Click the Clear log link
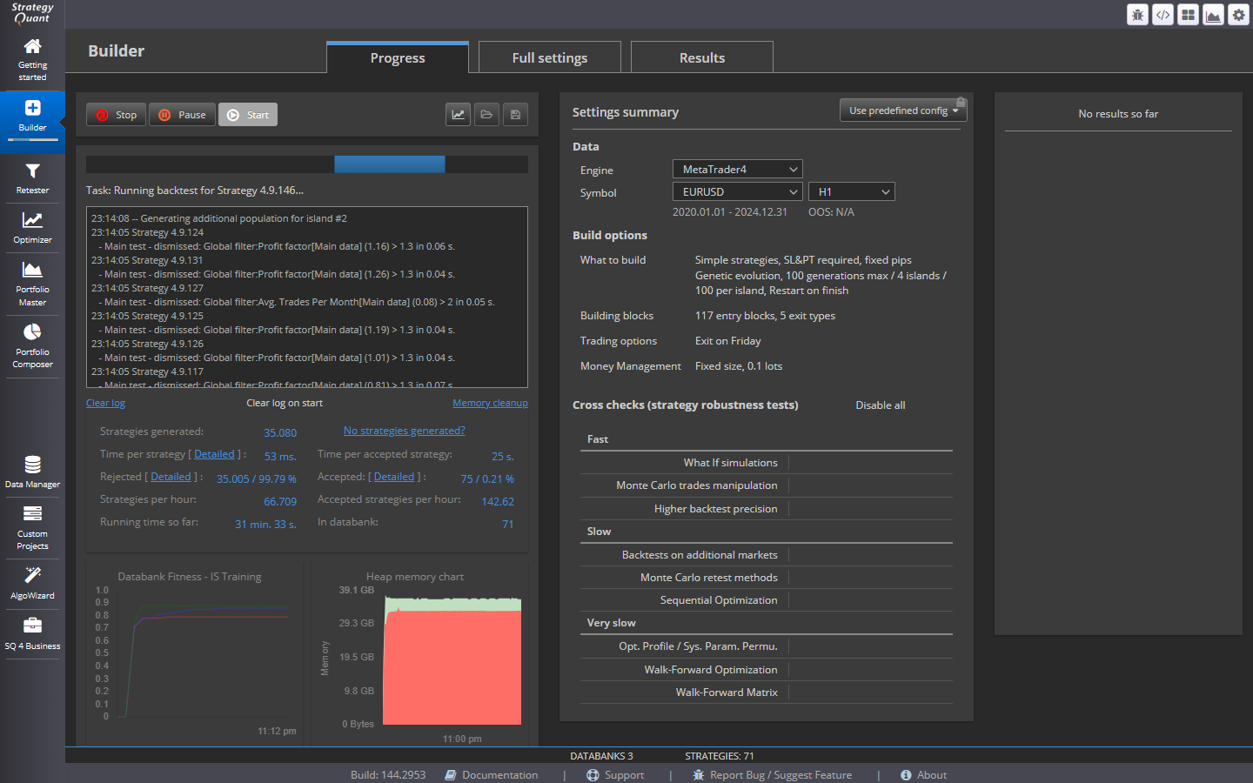The height and width of the screenshot is (783, 1253). point(105,403)
